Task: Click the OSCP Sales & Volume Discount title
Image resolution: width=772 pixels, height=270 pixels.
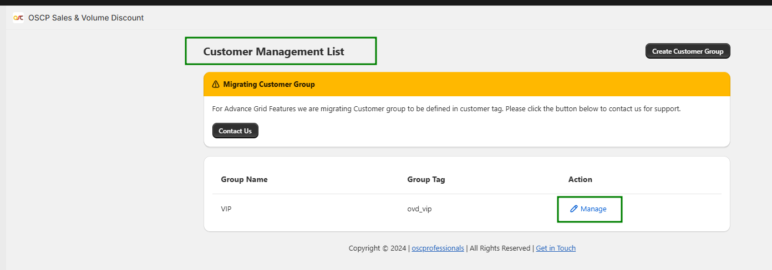Action: (86, 18)
